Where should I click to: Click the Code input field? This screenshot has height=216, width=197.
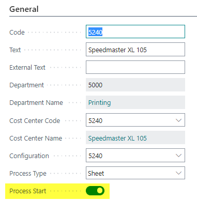coord(135,32)
